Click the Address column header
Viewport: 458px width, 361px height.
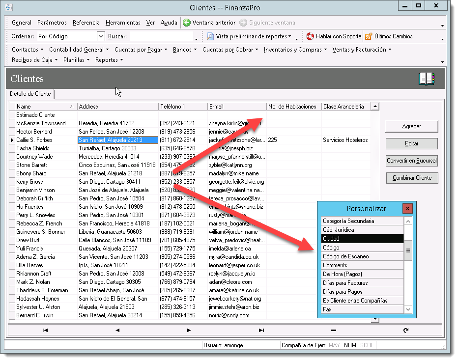[x=118, y=107]
